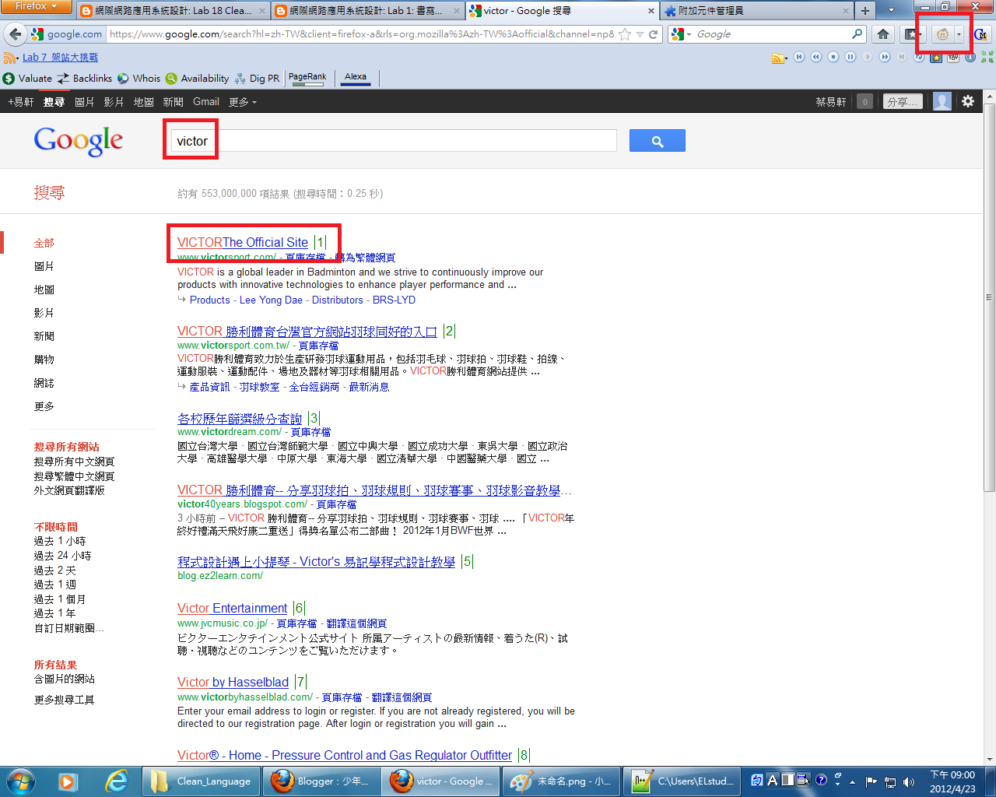Open the Clean_Language folder in taskbar

(201, 781)
